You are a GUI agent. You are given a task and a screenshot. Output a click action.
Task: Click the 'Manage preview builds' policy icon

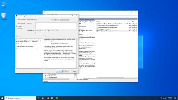point(97,29)
